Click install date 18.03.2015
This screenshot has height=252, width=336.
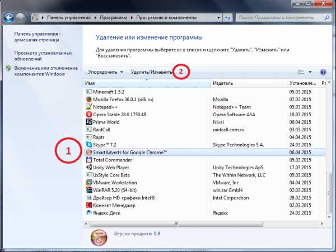point(300,115)
